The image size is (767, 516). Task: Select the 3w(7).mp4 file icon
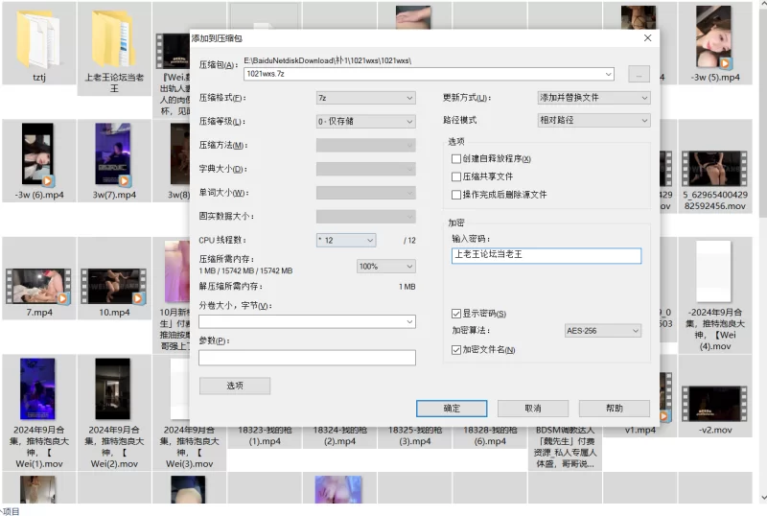[113, 154]
